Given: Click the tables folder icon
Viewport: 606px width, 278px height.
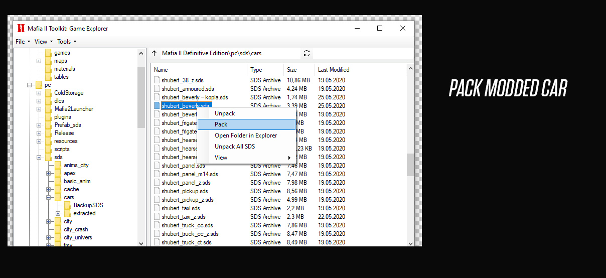Looking at the screenshot, I should point(48,77).
